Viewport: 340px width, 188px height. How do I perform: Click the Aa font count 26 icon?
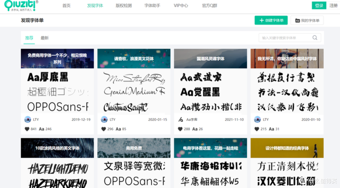(x=195, y=129)
